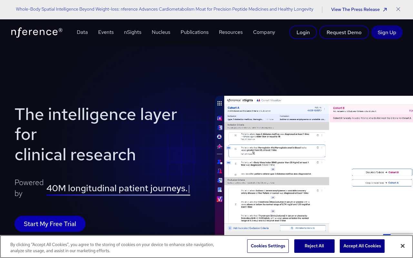Dismiss the cookie consent banner with X
This screenshot has height=258, width=413.
[x=403, y=246]
